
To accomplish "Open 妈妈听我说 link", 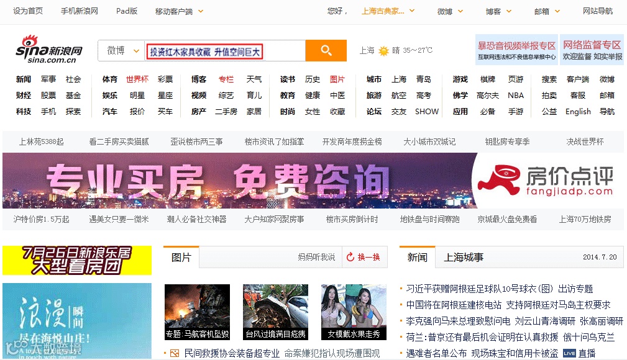I will (x=316, y=257).
